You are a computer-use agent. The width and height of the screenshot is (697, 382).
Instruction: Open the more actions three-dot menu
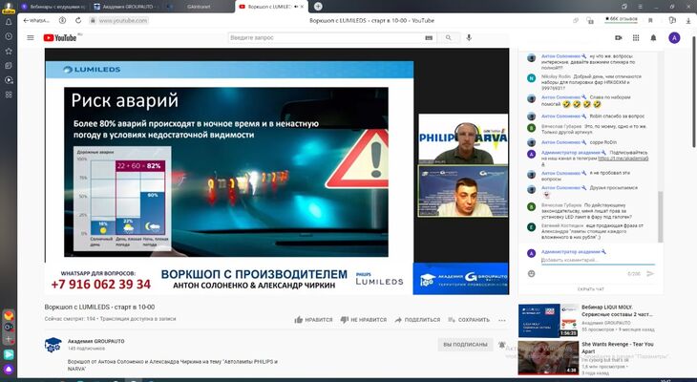pyautogui.click(x=502, y=320)
